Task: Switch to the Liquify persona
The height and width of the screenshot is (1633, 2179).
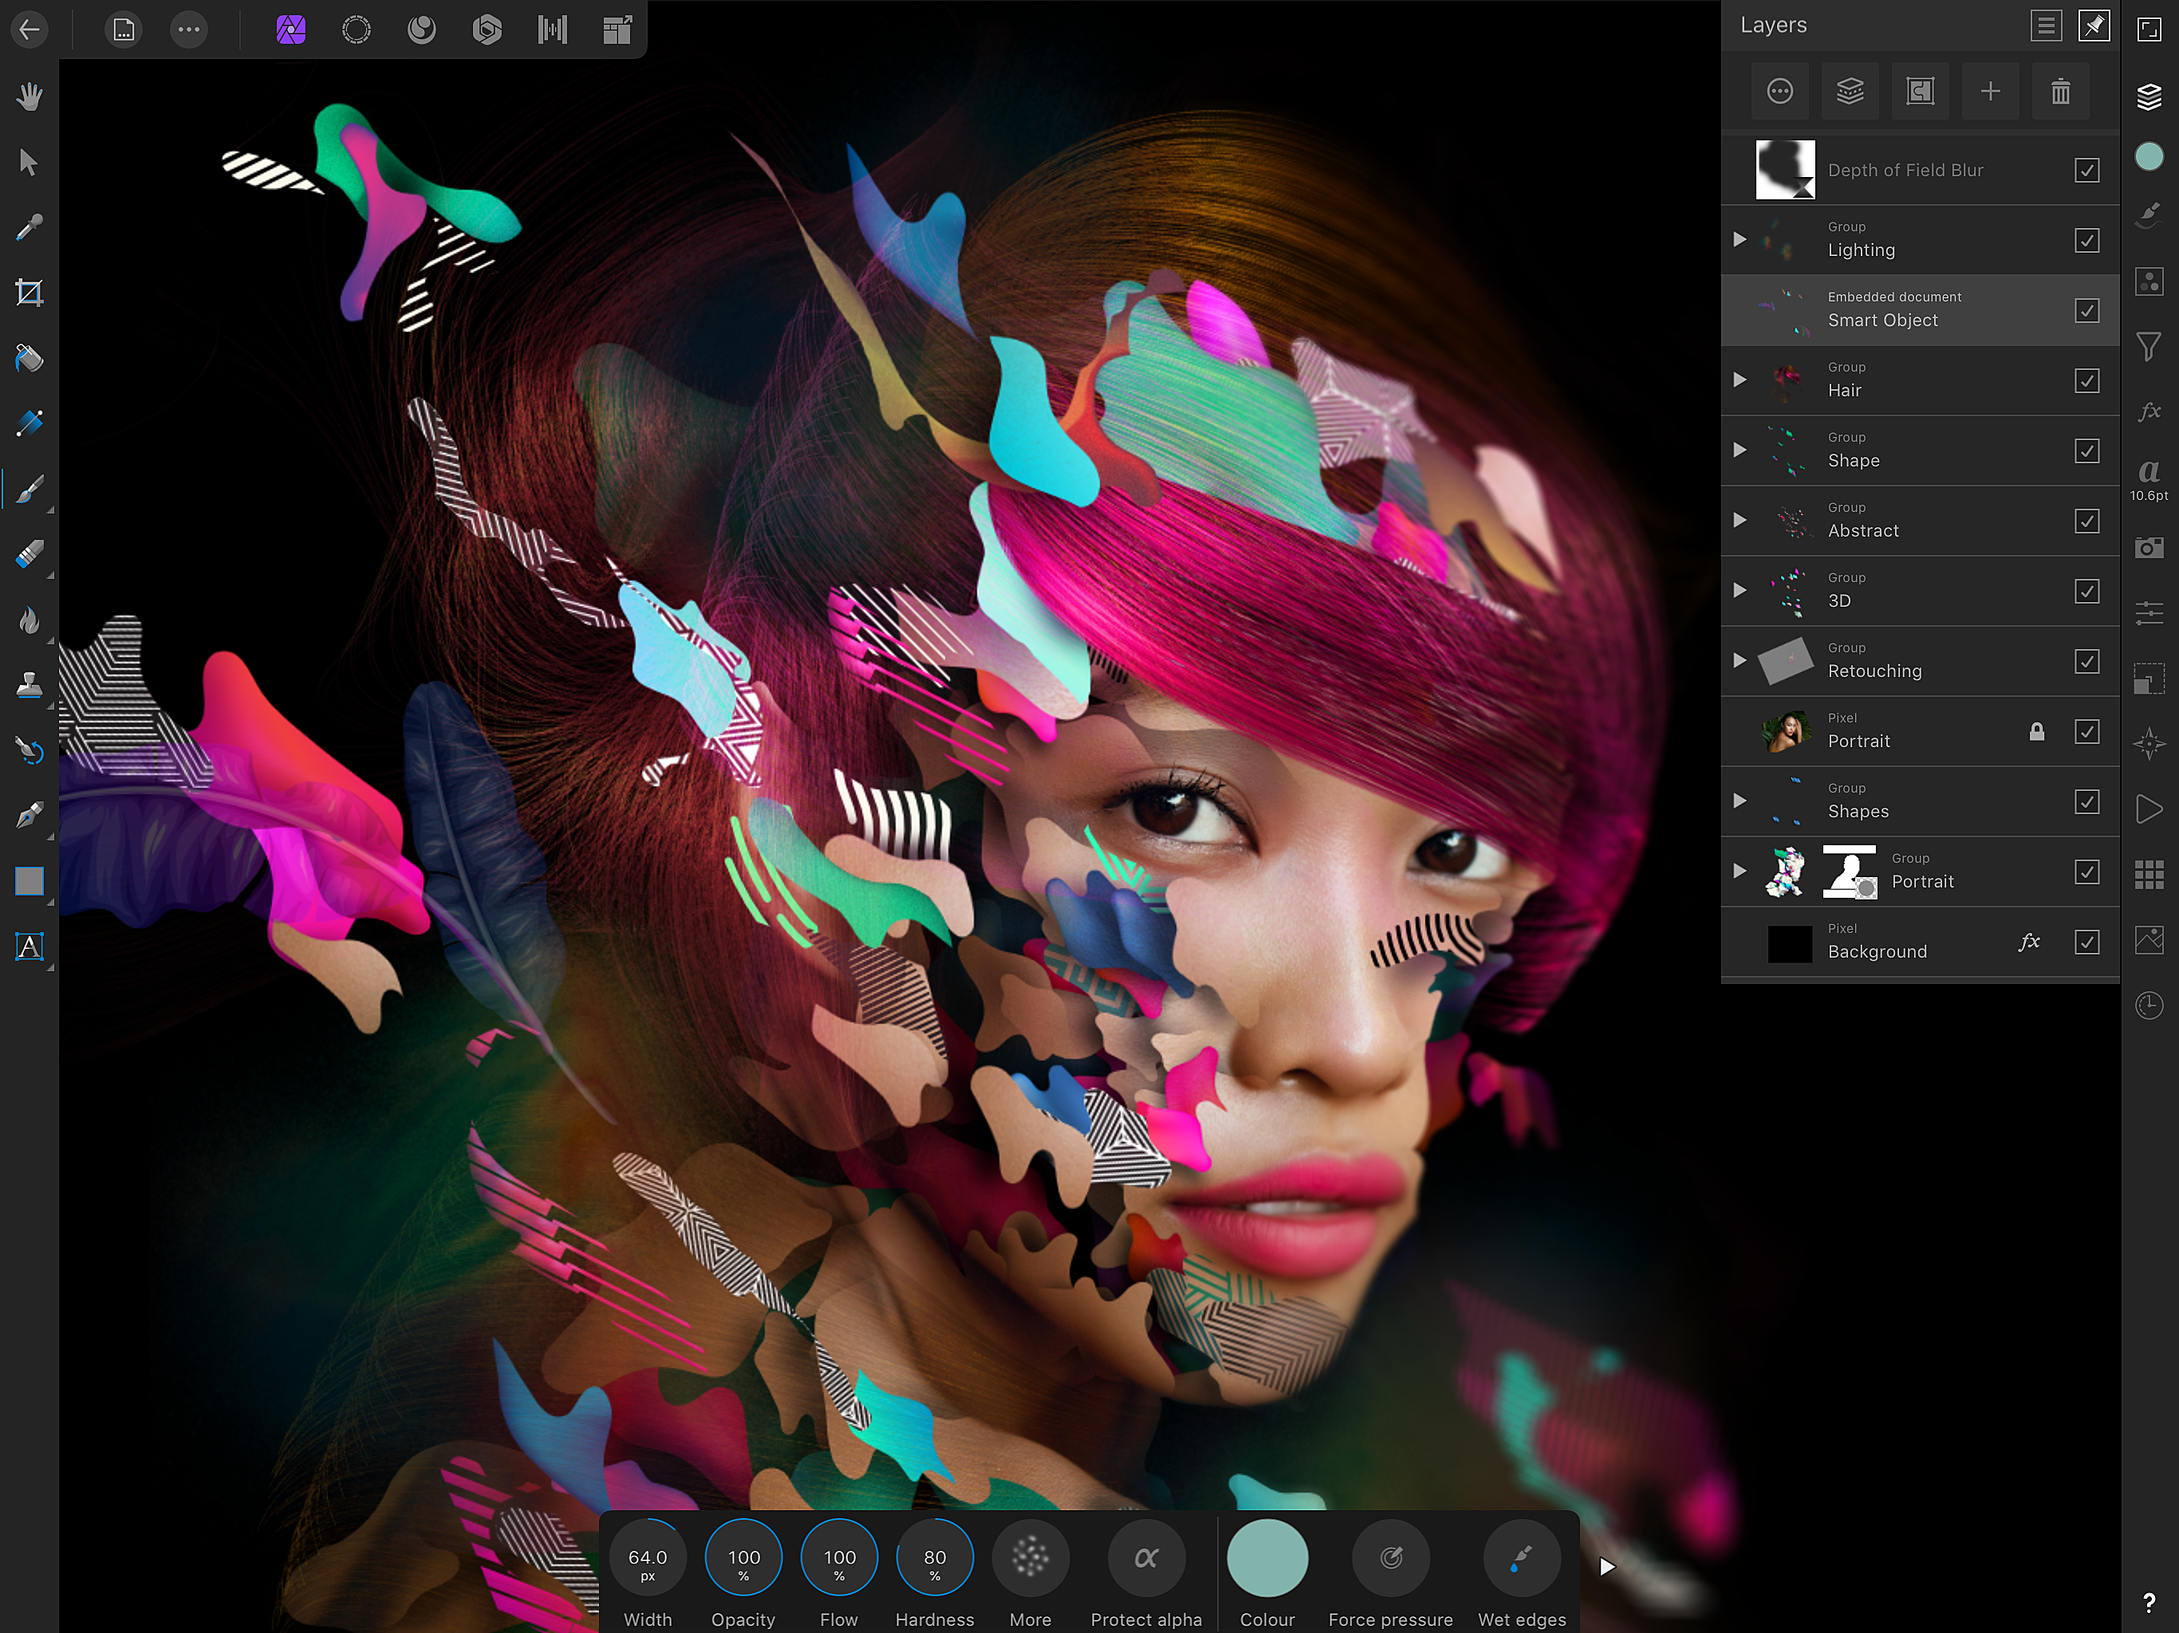Action: pyautogui.click(x=422, y=30)
